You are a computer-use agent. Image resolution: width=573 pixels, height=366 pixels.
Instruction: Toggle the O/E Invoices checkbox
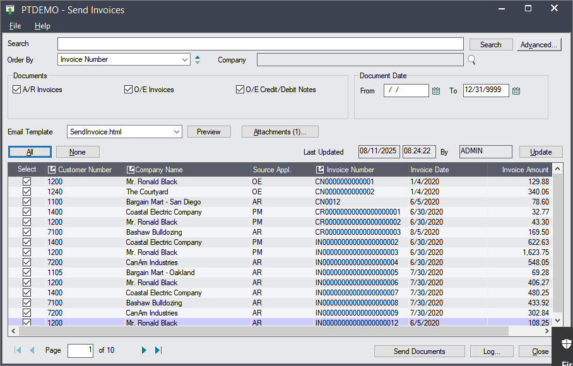[x=129, y=90]
